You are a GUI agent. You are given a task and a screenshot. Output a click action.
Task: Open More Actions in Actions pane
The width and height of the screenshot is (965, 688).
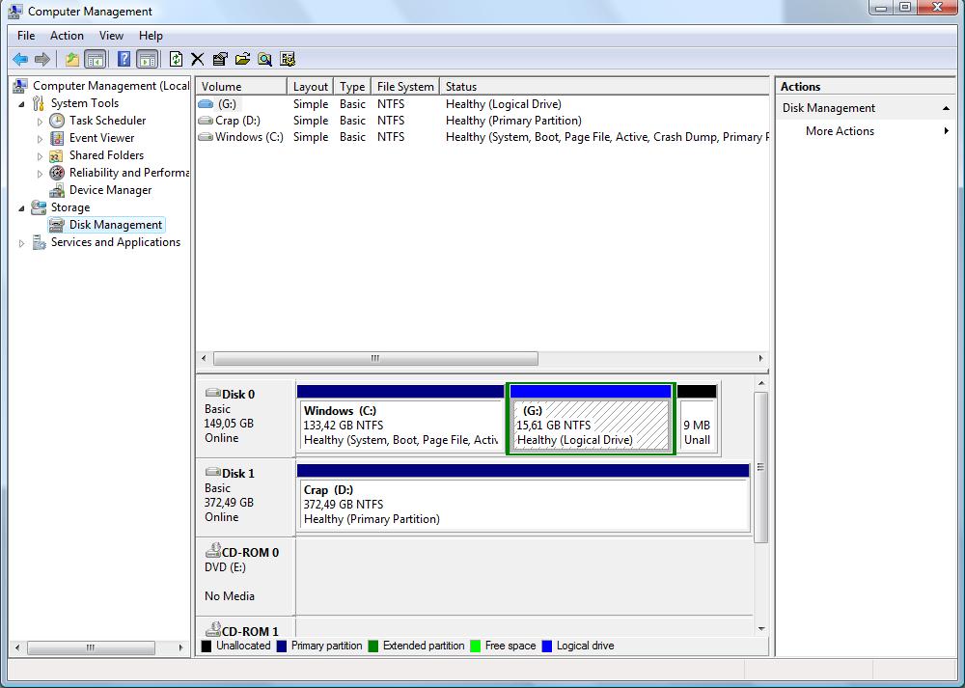(x=840, y=131)
